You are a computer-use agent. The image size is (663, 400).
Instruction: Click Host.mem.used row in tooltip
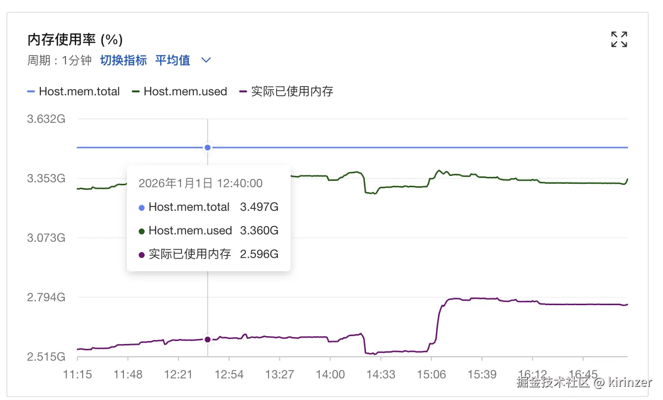(x=209, y=230)
